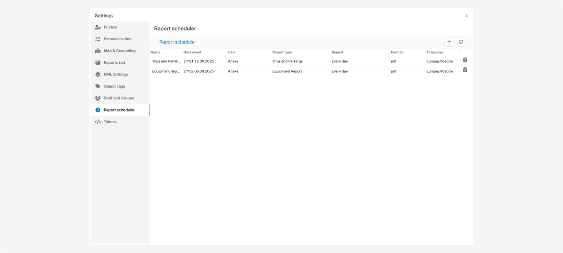This screenshot has width=563, height=253.
Task: Go to Object Tags settings
Action: tap(114, 86)
